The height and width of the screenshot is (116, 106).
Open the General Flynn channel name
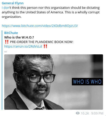point(13,3)
